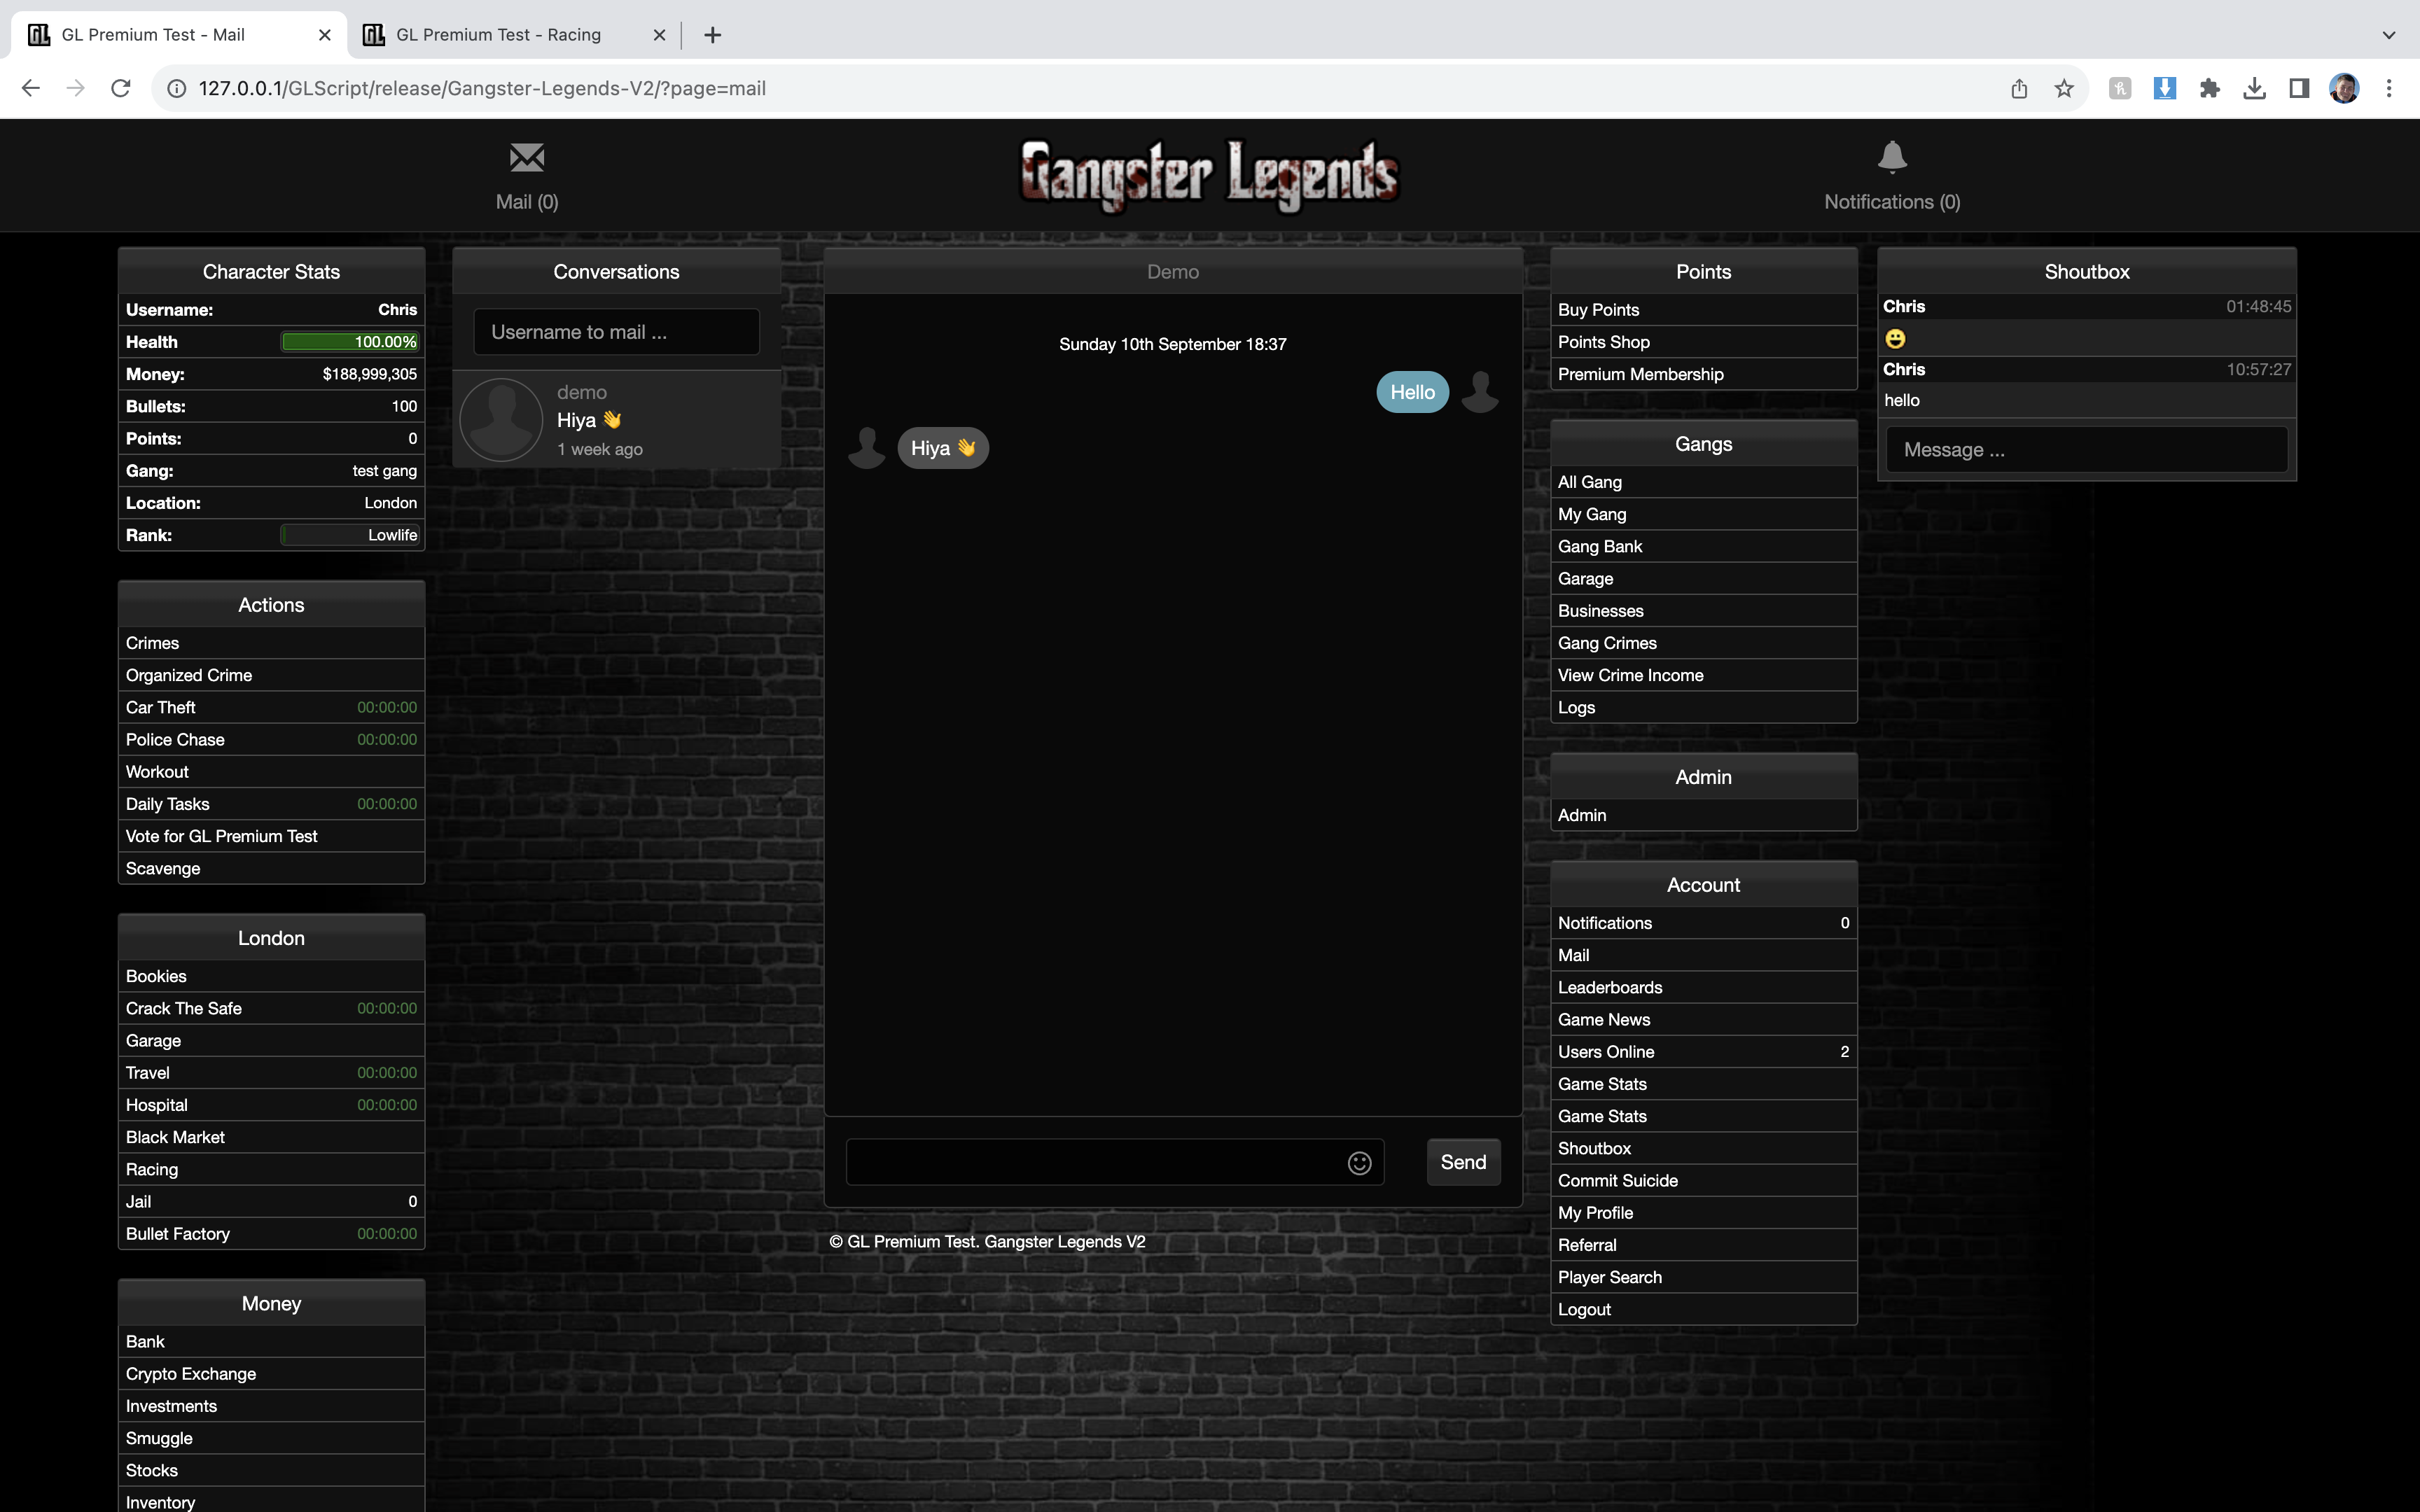Open Chrome downloads tray icon
The width and height of the screenshot is (2420, 1512).
tap(2254, 89)
